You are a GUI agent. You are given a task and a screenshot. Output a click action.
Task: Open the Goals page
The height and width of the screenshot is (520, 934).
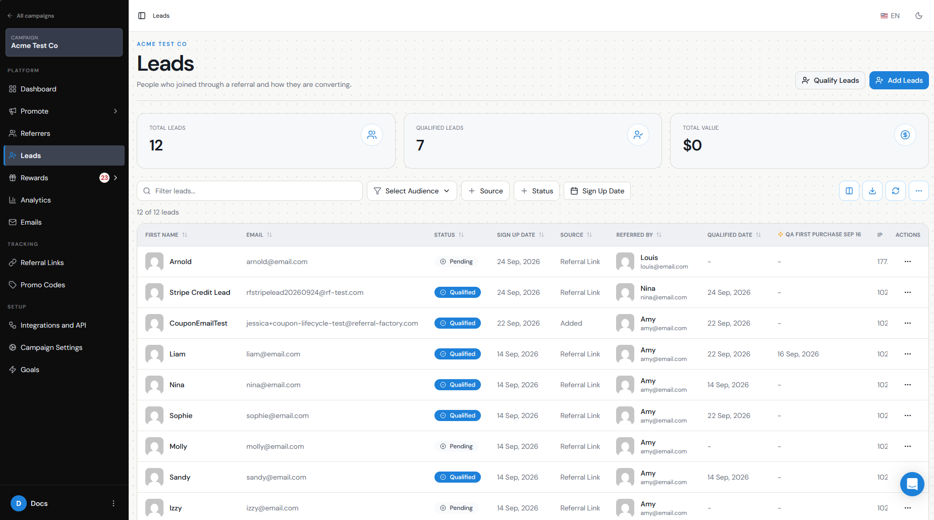click(x=64, y=370)
